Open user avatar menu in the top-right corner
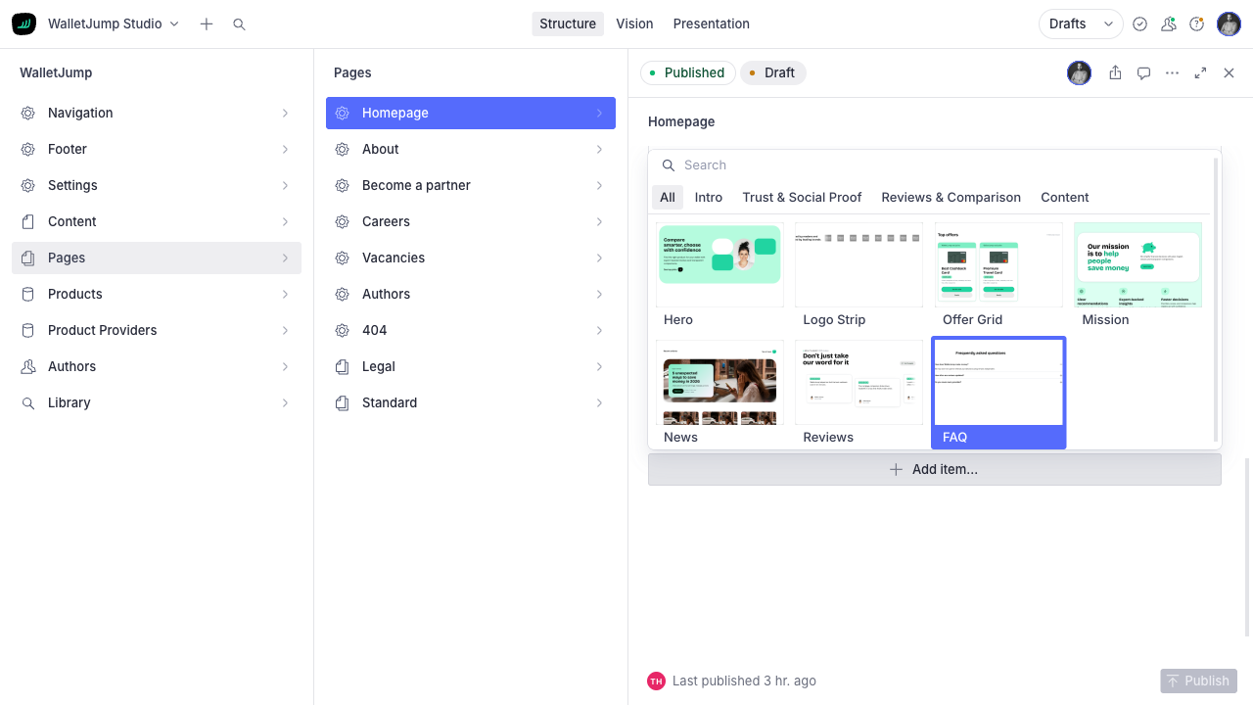The height and width of the screenshot is (705, 1253). 1229,23
